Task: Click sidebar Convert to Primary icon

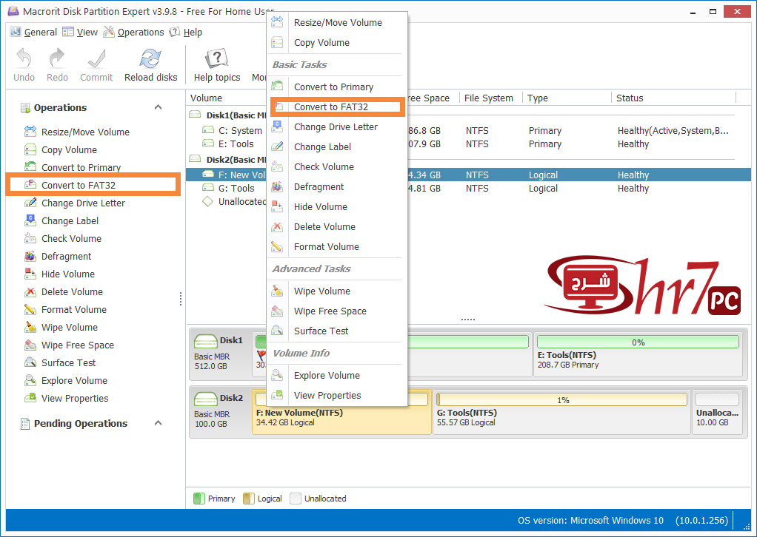Action: point(30,166)
